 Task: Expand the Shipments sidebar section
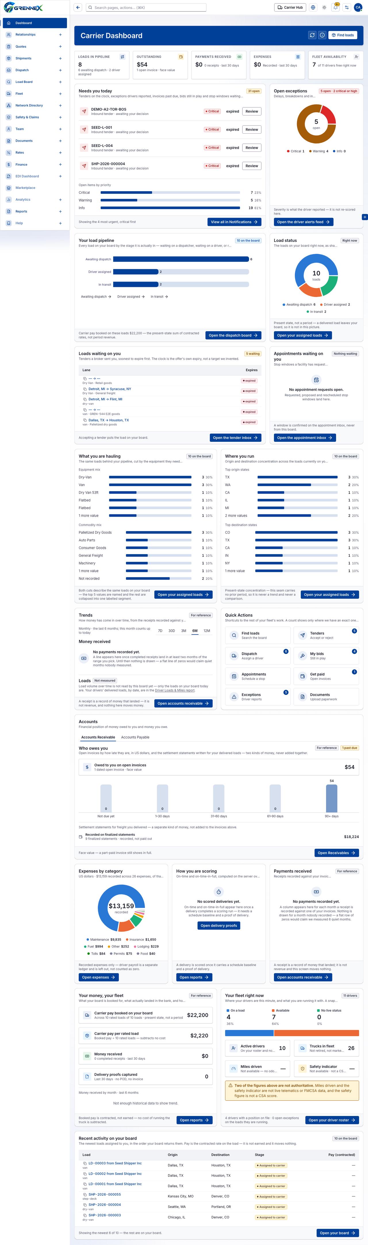60,58
